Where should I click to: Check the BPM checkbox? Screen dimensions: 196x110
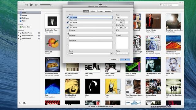coord(115,33)
